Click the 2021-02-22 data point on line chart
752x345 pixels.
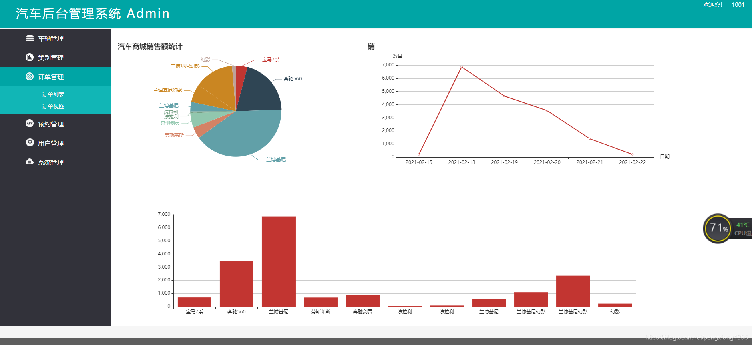point(632,154)
